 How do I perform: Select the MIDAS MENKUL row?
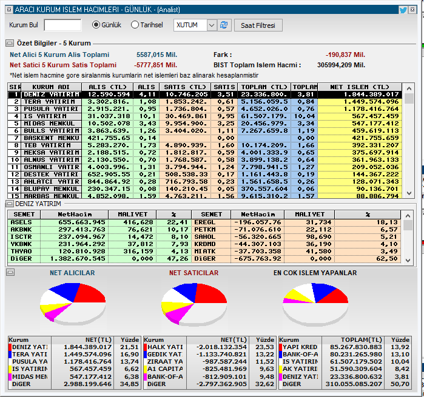pos(204,124)
